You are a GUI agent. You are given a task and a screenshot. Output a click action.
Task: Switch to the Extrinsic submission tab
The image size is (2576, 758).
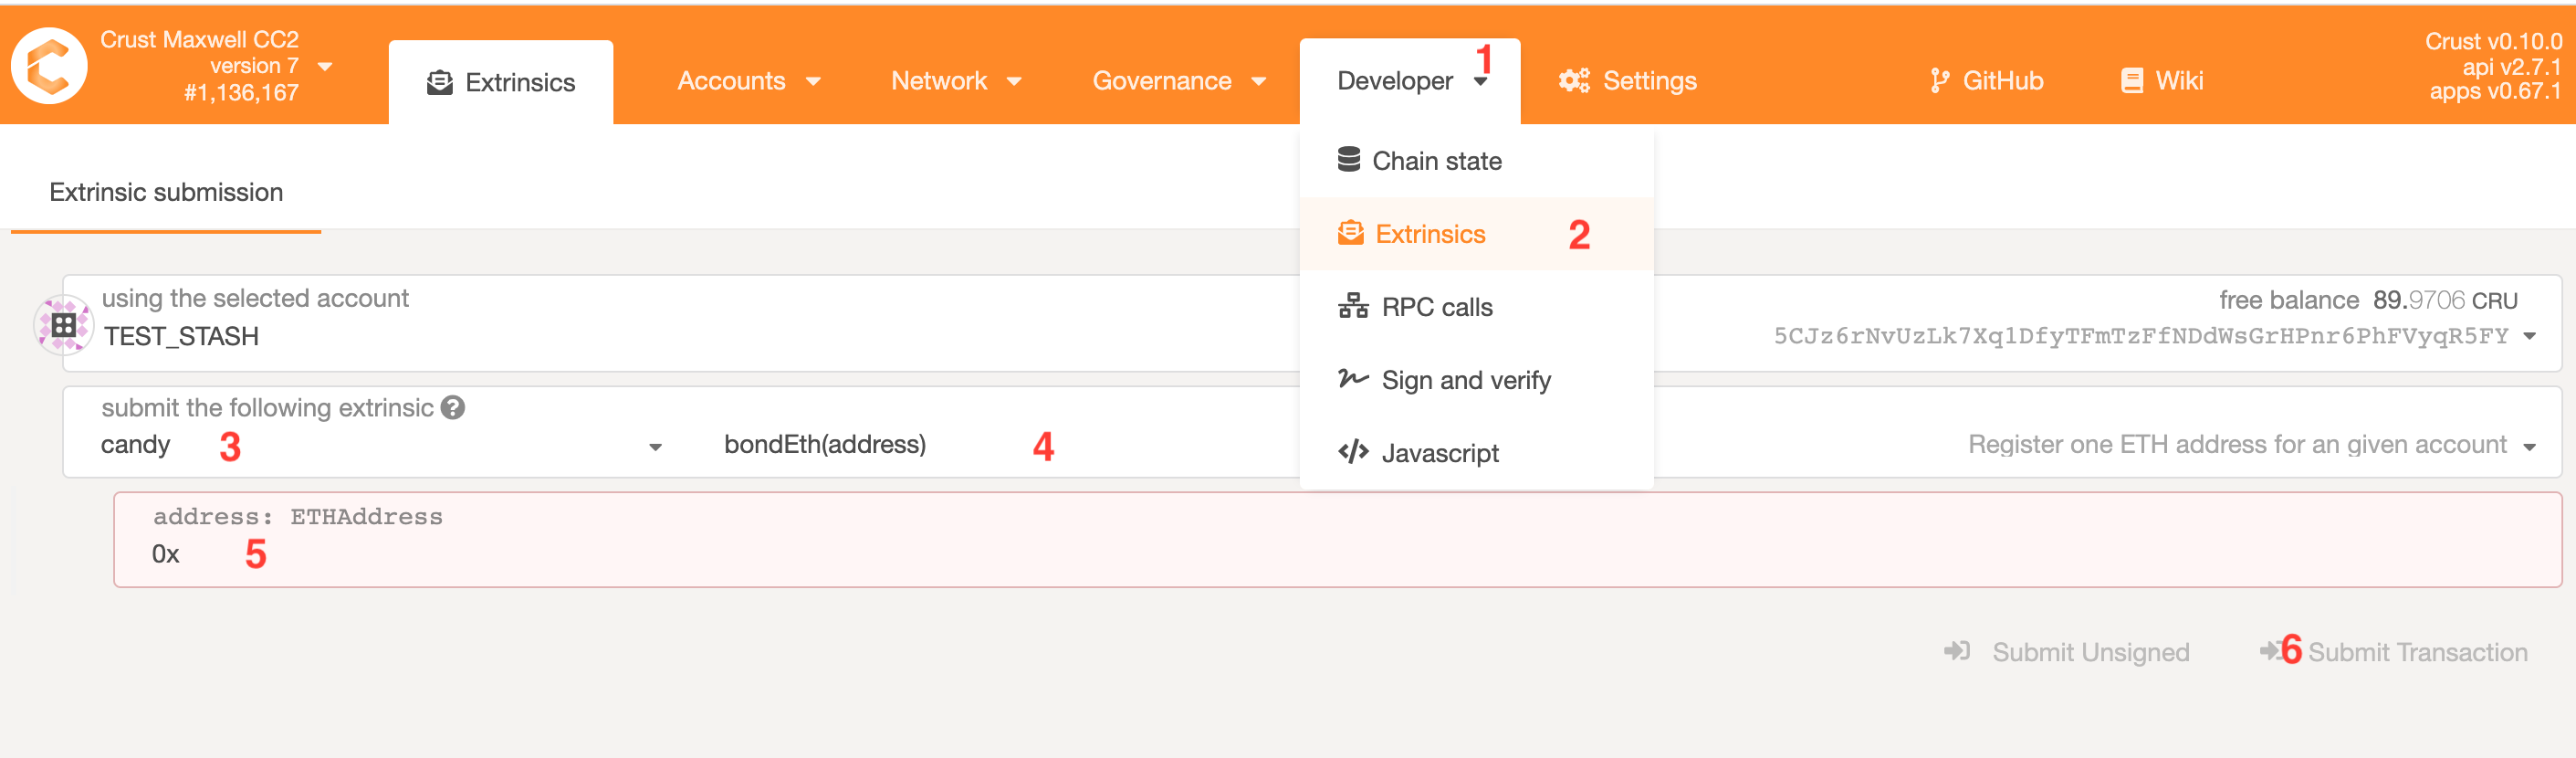166,192
